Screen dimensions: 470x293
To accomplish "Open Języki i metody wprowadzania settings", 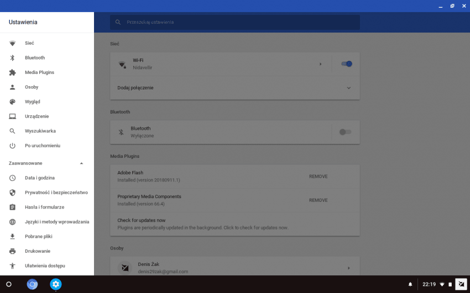I will point(57,222).
